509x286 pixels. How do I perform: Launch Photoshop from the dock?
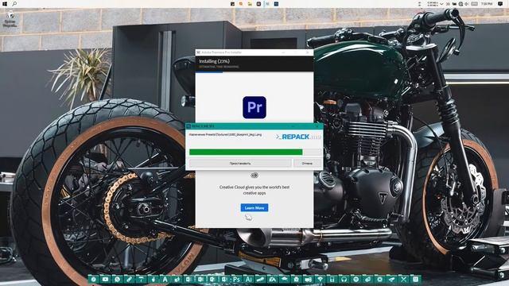(237, 279)
